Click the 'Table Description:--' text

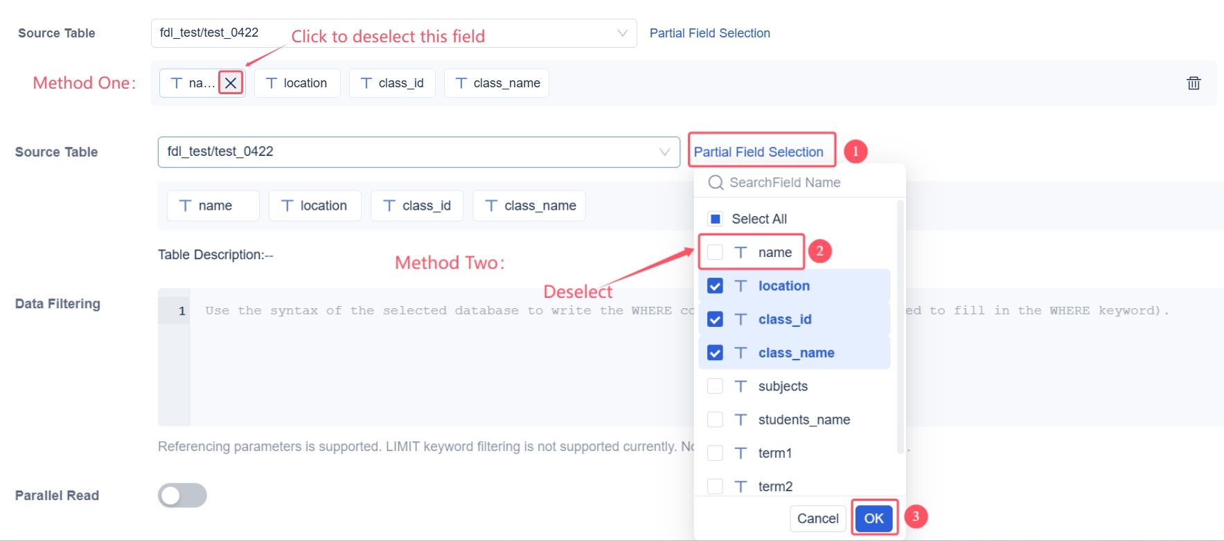click(215, 255)
